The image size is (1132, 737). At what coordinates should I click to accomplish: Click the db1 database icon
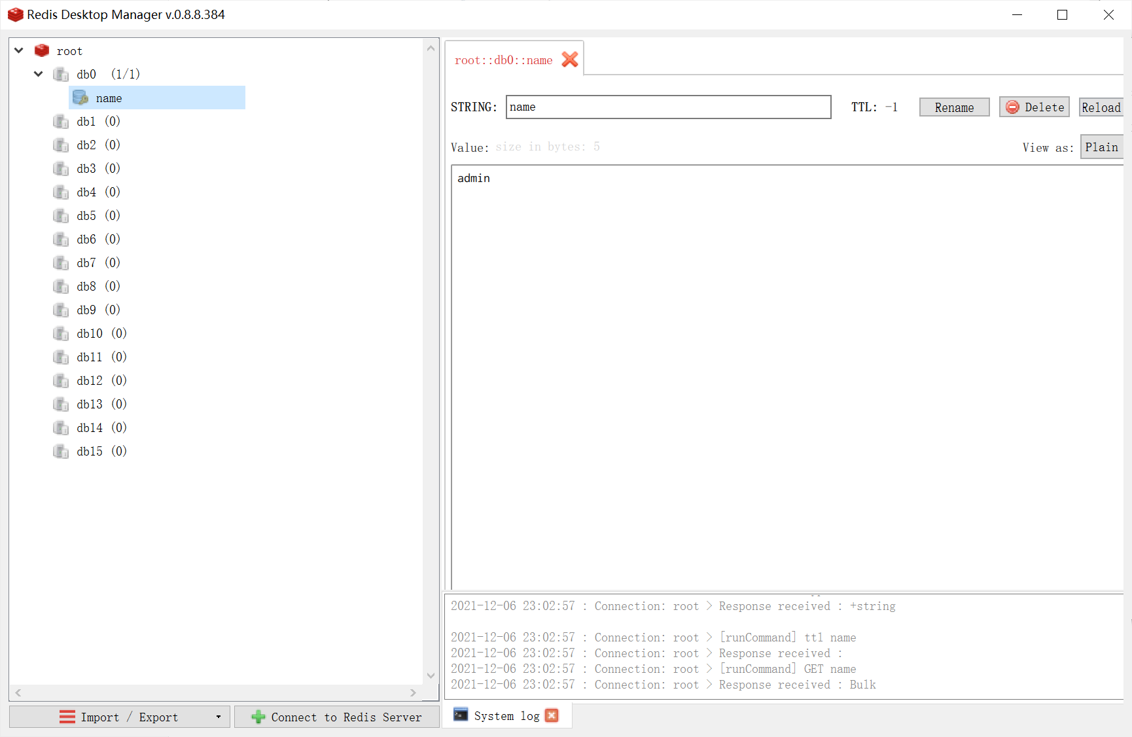coord(61,121)
